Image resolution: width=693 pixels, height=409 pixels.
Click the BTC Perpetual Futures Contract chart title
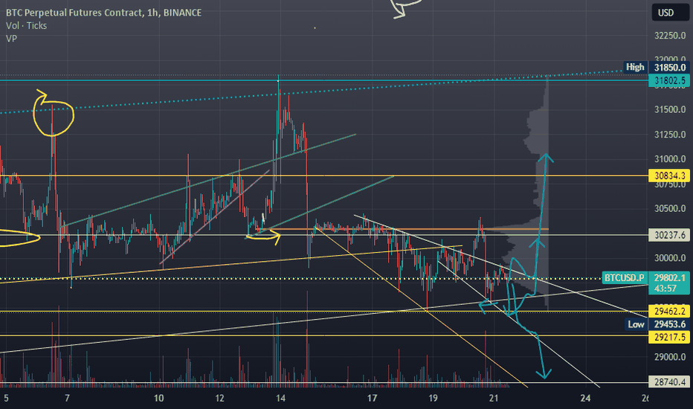[103, 13]
